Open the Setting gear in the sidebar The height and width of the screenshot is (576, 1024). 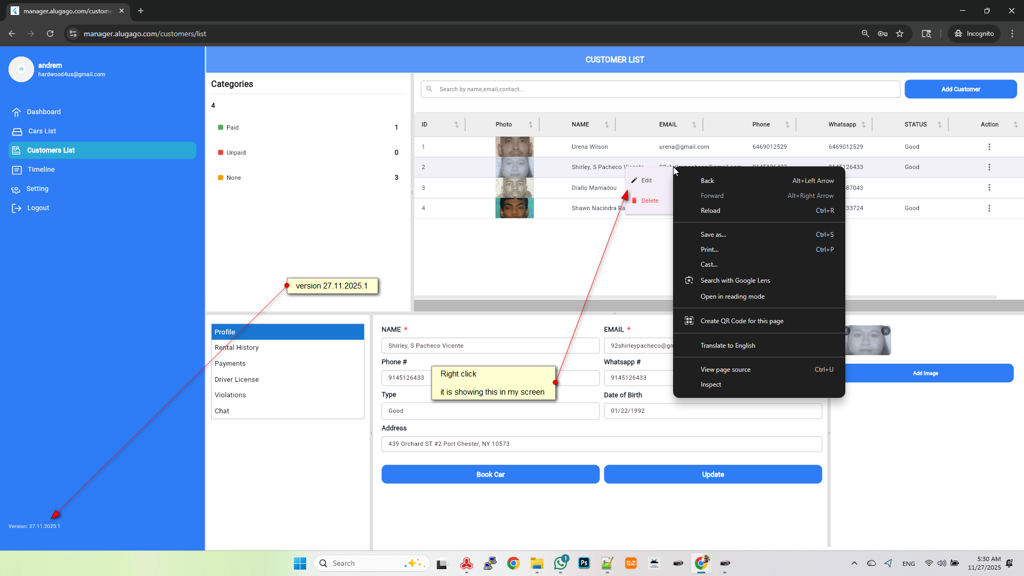pyautogui.click(x=16, y=189)
